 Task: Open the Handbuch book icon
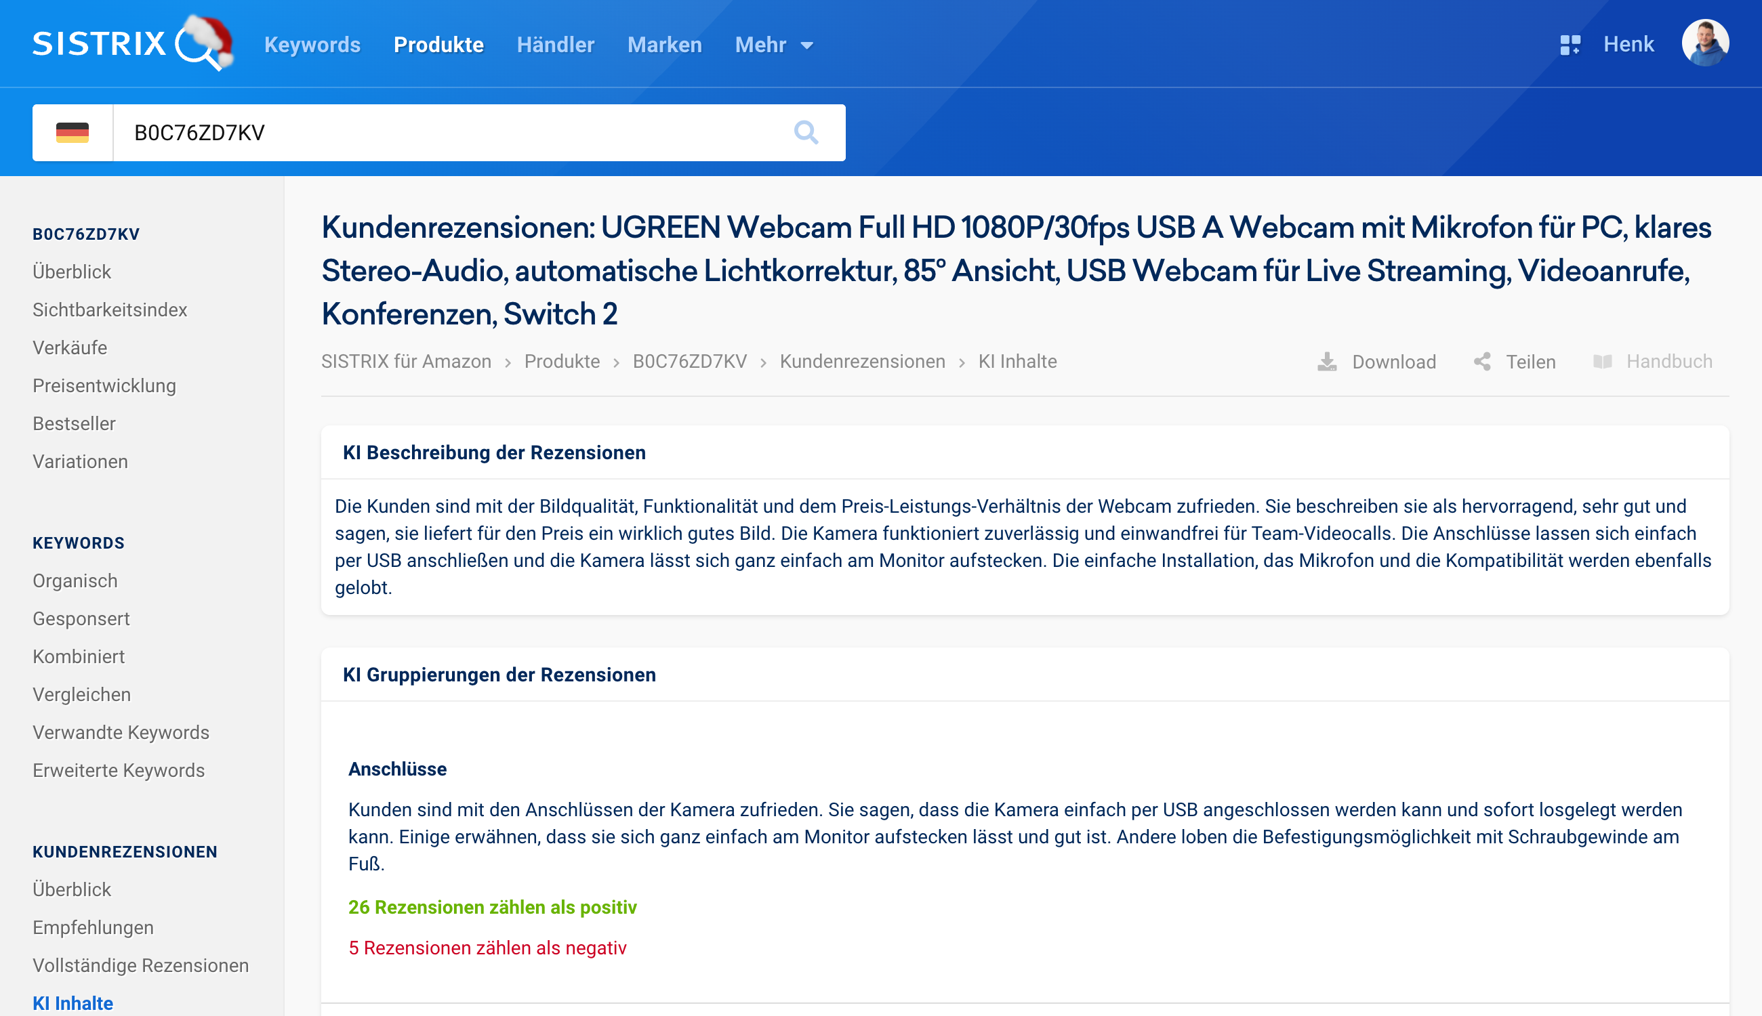(1603, 361)
